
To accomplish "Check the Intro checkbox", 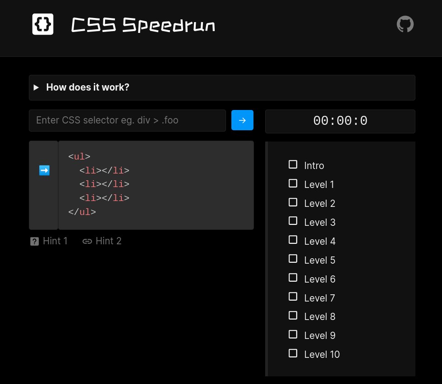I will 293,164.
